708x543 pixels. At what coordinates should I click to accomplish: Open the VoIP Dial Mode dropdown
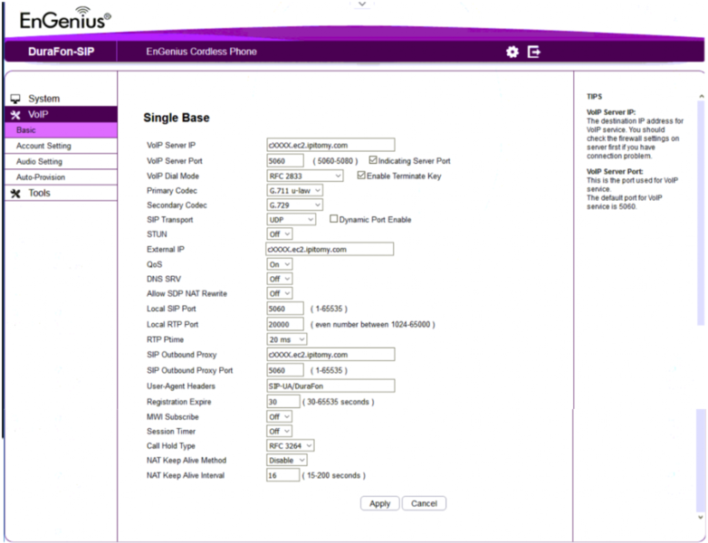[305, 176]
